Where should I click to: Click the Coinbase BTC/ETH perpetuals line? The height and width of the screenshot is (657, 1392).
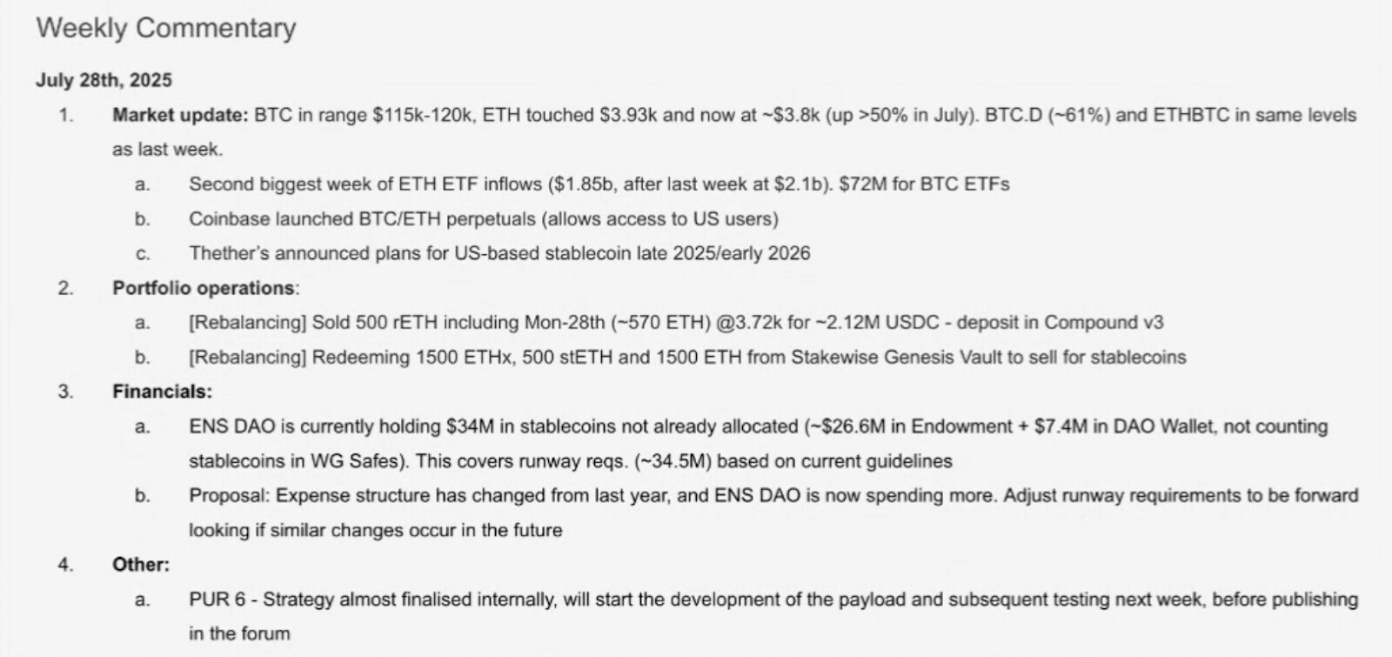pos(483,219)
